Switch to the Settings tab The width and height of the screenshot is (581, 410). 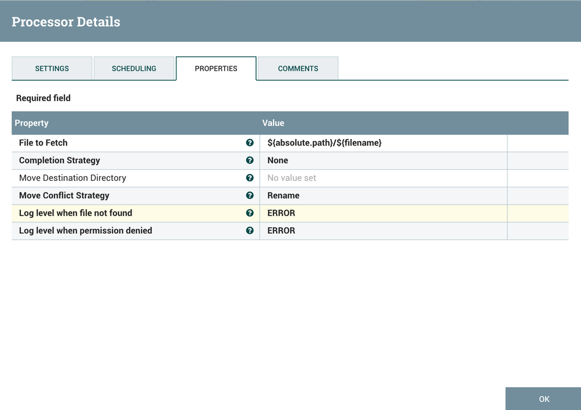click(x=52, y=69)
